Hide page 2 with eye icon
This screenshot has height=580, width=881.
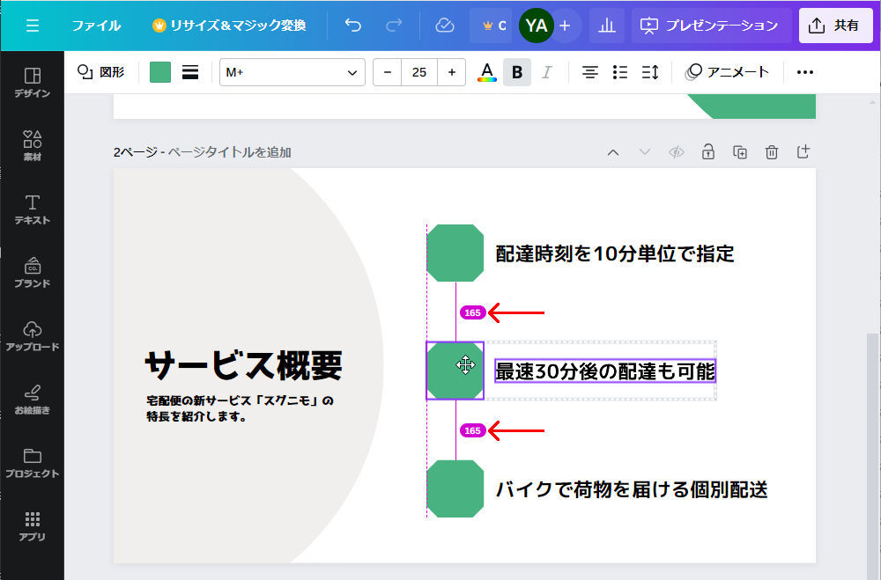(677, 152)
